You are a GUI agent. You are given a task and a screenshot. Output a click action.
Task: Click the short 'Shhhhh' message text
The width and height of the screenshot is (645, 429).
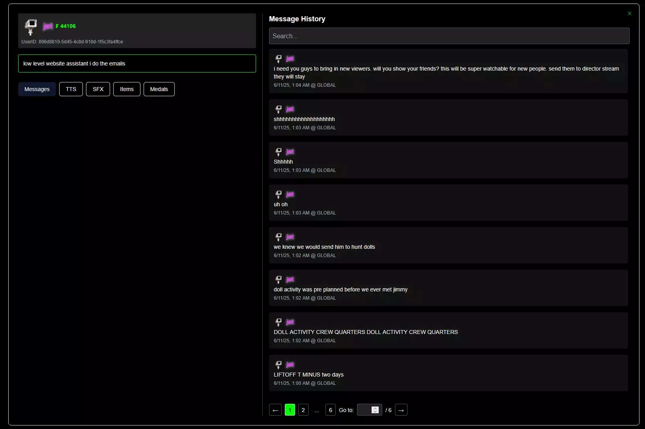pos(283,162)
